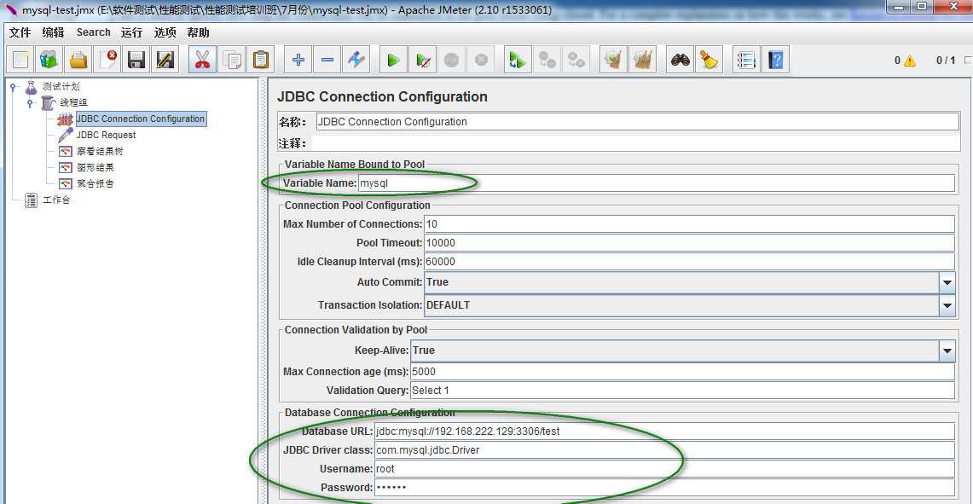Select 测试计划 in the tree

61,87
